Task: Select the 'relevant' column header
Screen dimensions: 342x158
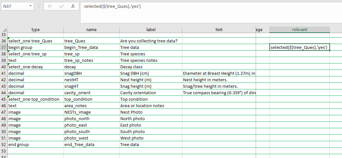Action: pos(299,29)
